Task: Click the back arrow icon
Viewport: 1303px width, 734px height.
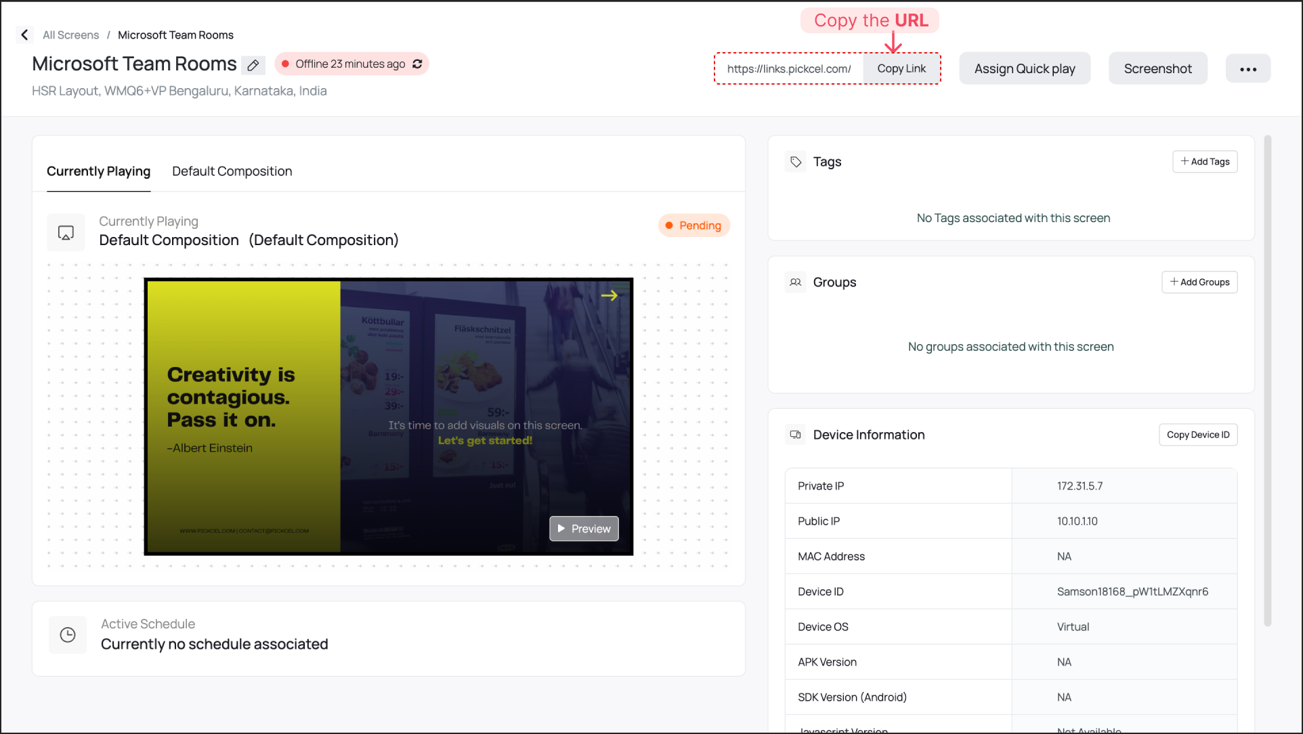Action: pos(25,35)
